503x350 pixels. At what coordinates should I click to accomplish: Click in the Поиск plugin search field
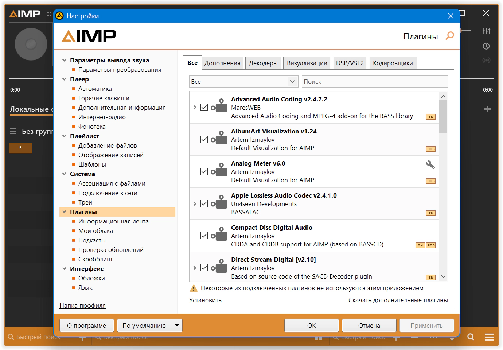click(x=375, y=82)
